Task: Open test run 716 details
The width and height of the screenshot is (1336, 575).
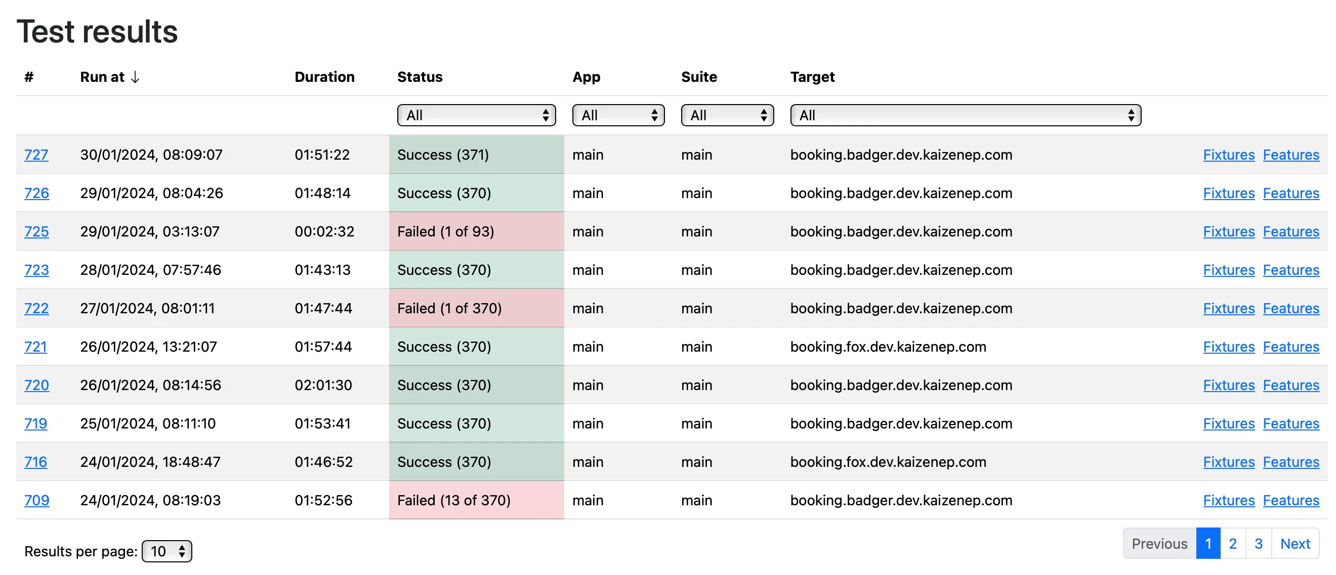Action: tap(36, 461)
